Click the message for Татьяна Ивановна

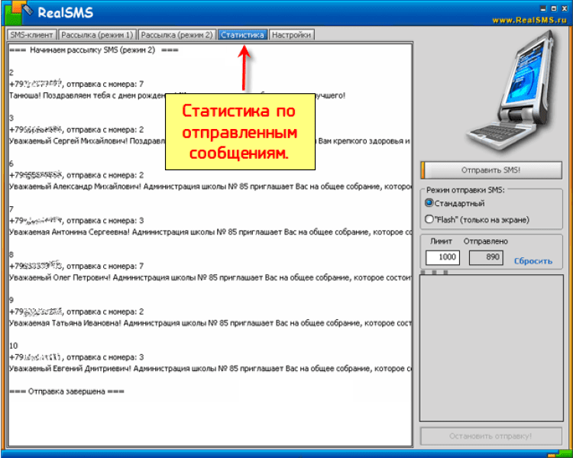pos(211,323)
